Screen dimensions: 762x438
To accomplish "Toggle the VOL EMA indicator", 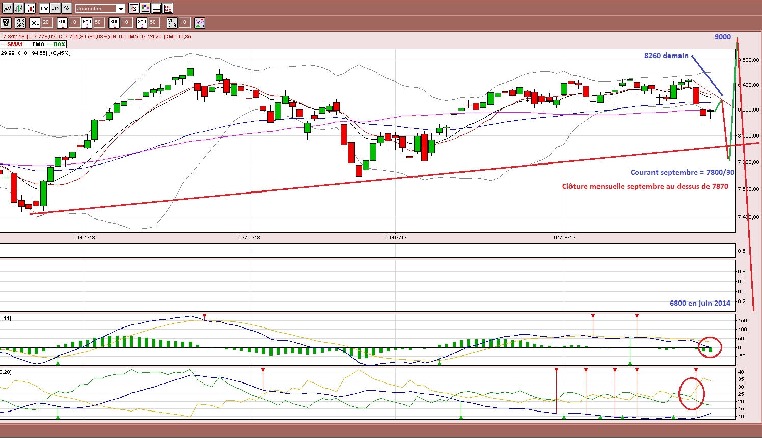I will point(172,22).
